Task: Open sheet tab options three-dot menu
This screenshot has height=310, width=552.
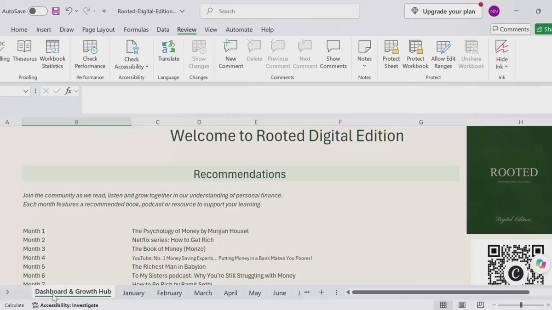Action: click(x=337, y=293)
